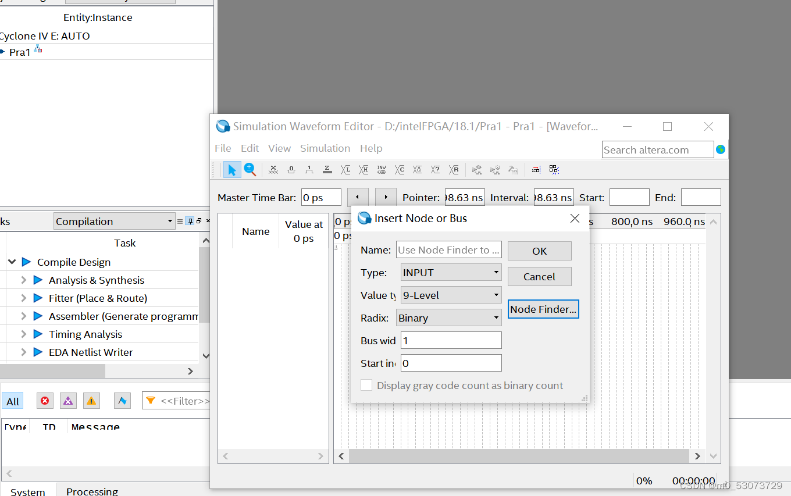Click play icon beside EDA Netlist Writer
The image size is (791, 496).
pos(38,352)
